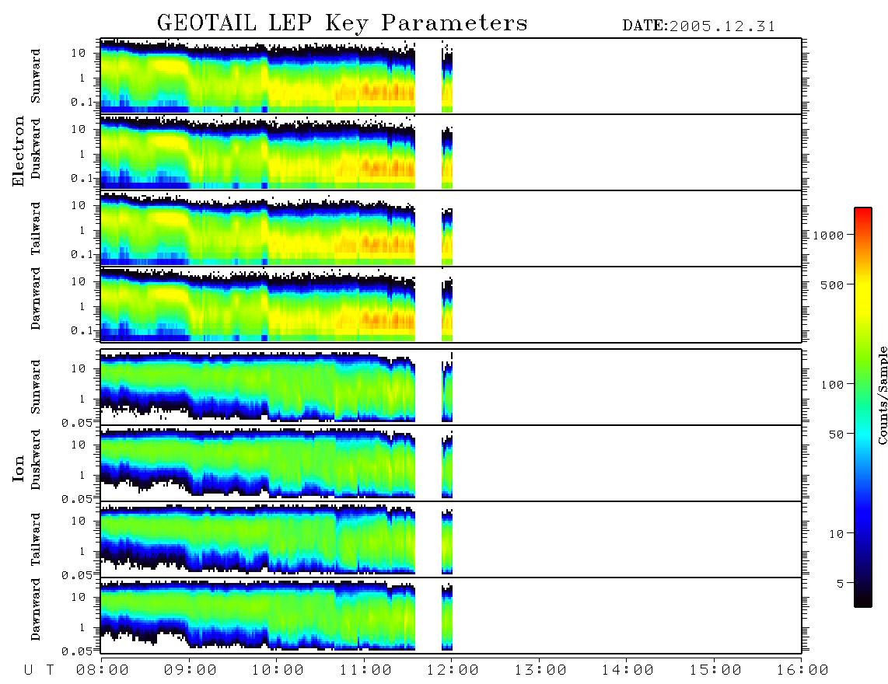The height and width of the screenshot is (684, 888).
Task: Click the title "GEOTAIL LEP Key Parameters"
Action: coord(342,23)
